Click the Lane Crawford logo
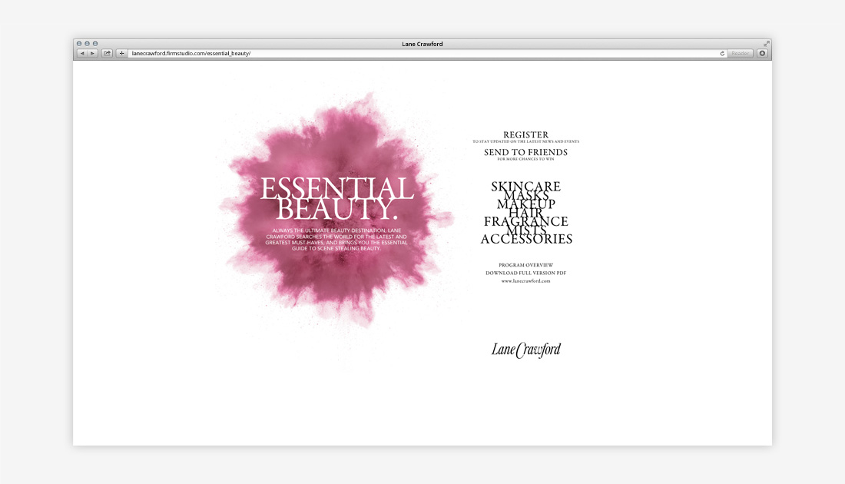 (526, 350)
